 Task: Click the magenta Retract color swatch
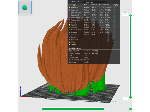70,37
